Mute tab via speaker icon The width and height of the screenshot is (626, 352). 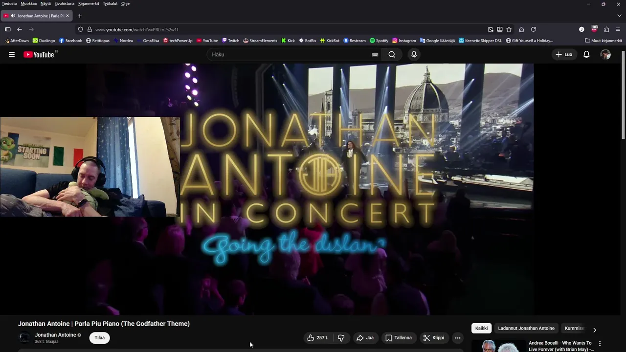pyautogui.click(x=13, y=16)
